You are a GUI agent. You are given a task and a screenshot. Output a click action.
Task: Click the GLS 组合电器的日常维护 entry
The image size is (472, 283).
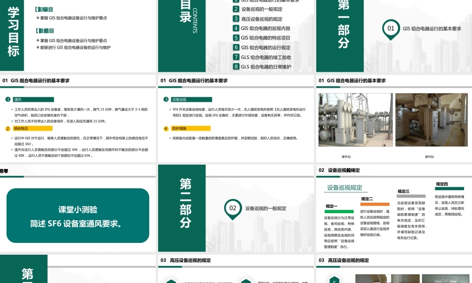point(266,67)
